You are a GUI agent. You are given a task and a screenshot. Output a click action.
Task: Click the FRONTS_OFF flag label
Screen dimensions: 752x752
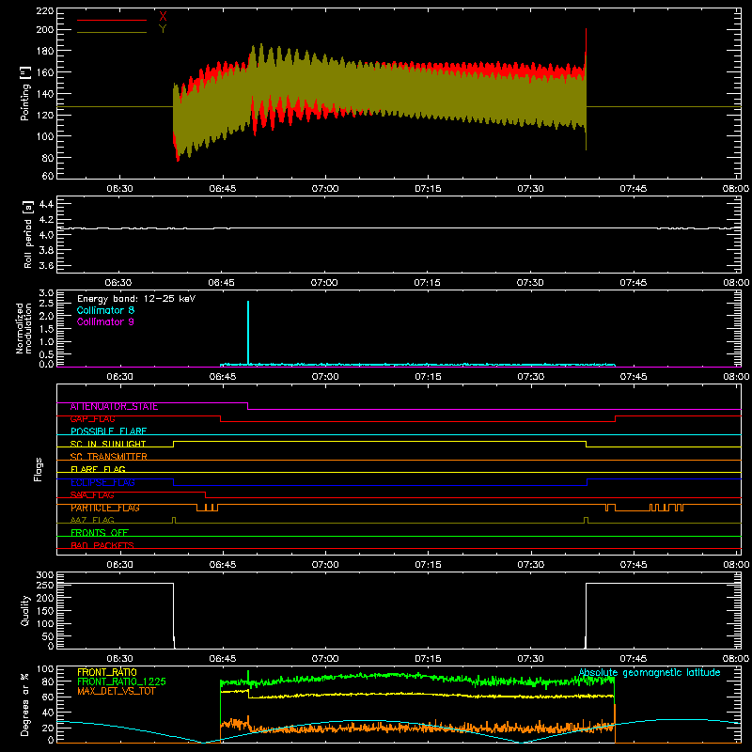tap(100, 533)
